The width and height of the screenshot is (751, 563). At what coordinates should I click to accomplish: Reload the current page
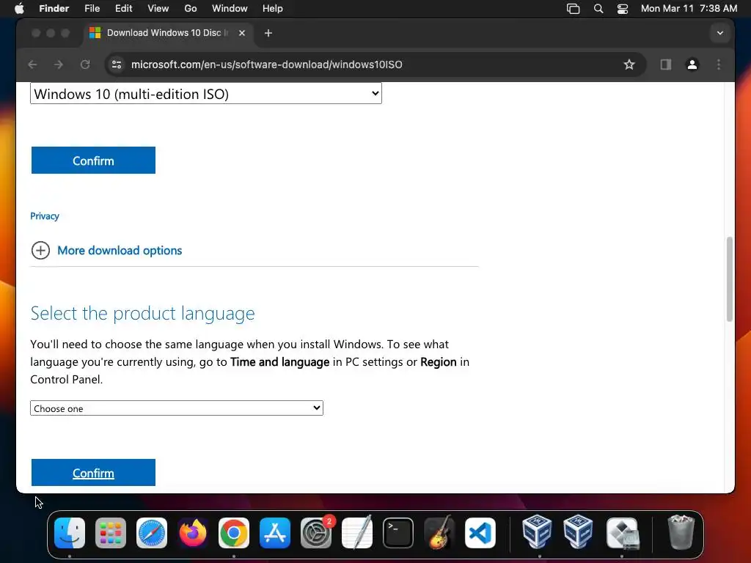point(85,65)
